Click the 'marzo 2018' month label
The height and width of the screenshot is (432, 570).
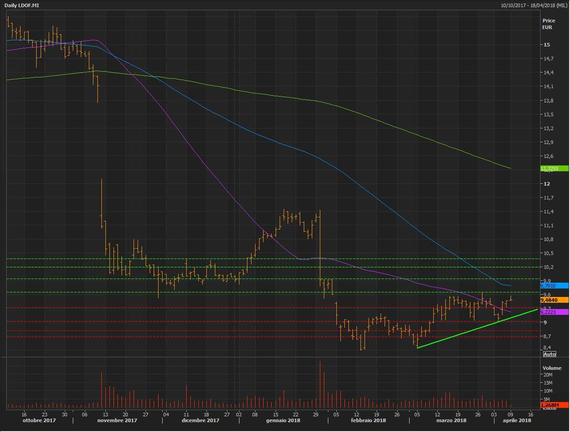click(451, 420)
